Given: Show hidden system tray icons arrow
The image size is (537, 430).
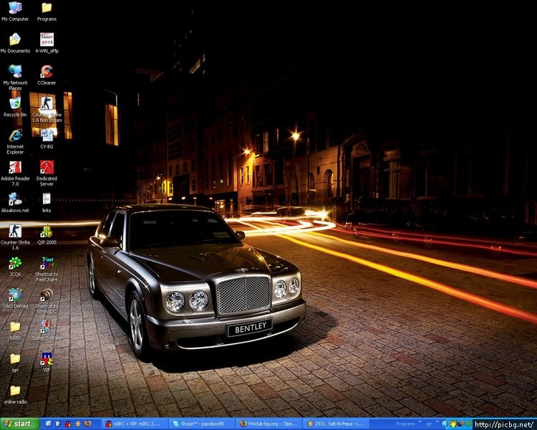Looking at the screenshot, I should tap(445, 424).
